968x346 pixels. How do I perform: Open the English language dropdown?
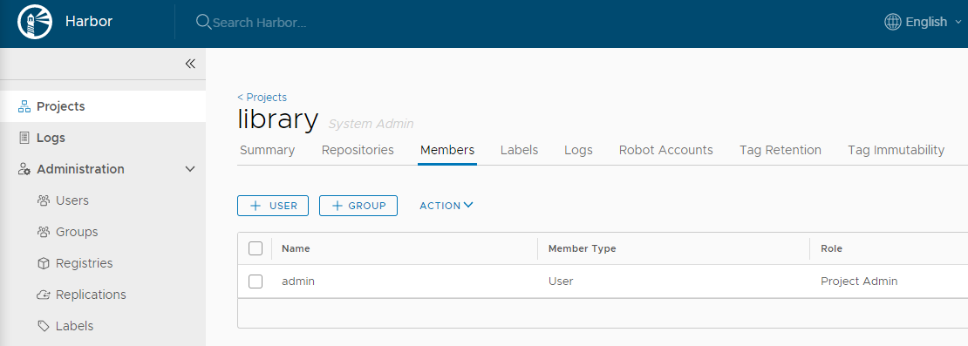923,22
